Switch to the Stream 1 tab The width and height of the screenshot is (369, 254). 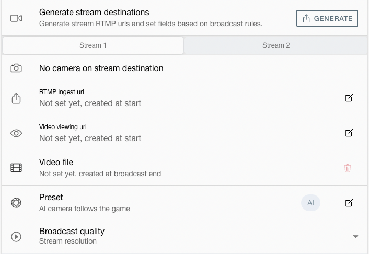coord(93,45)
